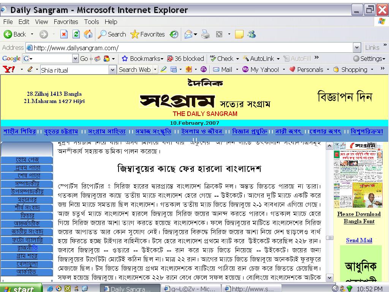Click the red heart Personals icon
The height and width of the screenshot is (292, 389).
(292, 70)
